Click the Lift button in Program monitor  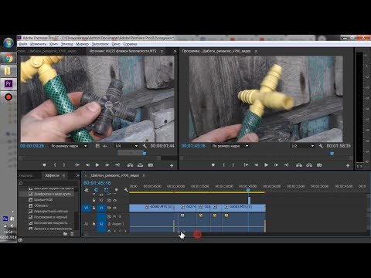[299, 165]
